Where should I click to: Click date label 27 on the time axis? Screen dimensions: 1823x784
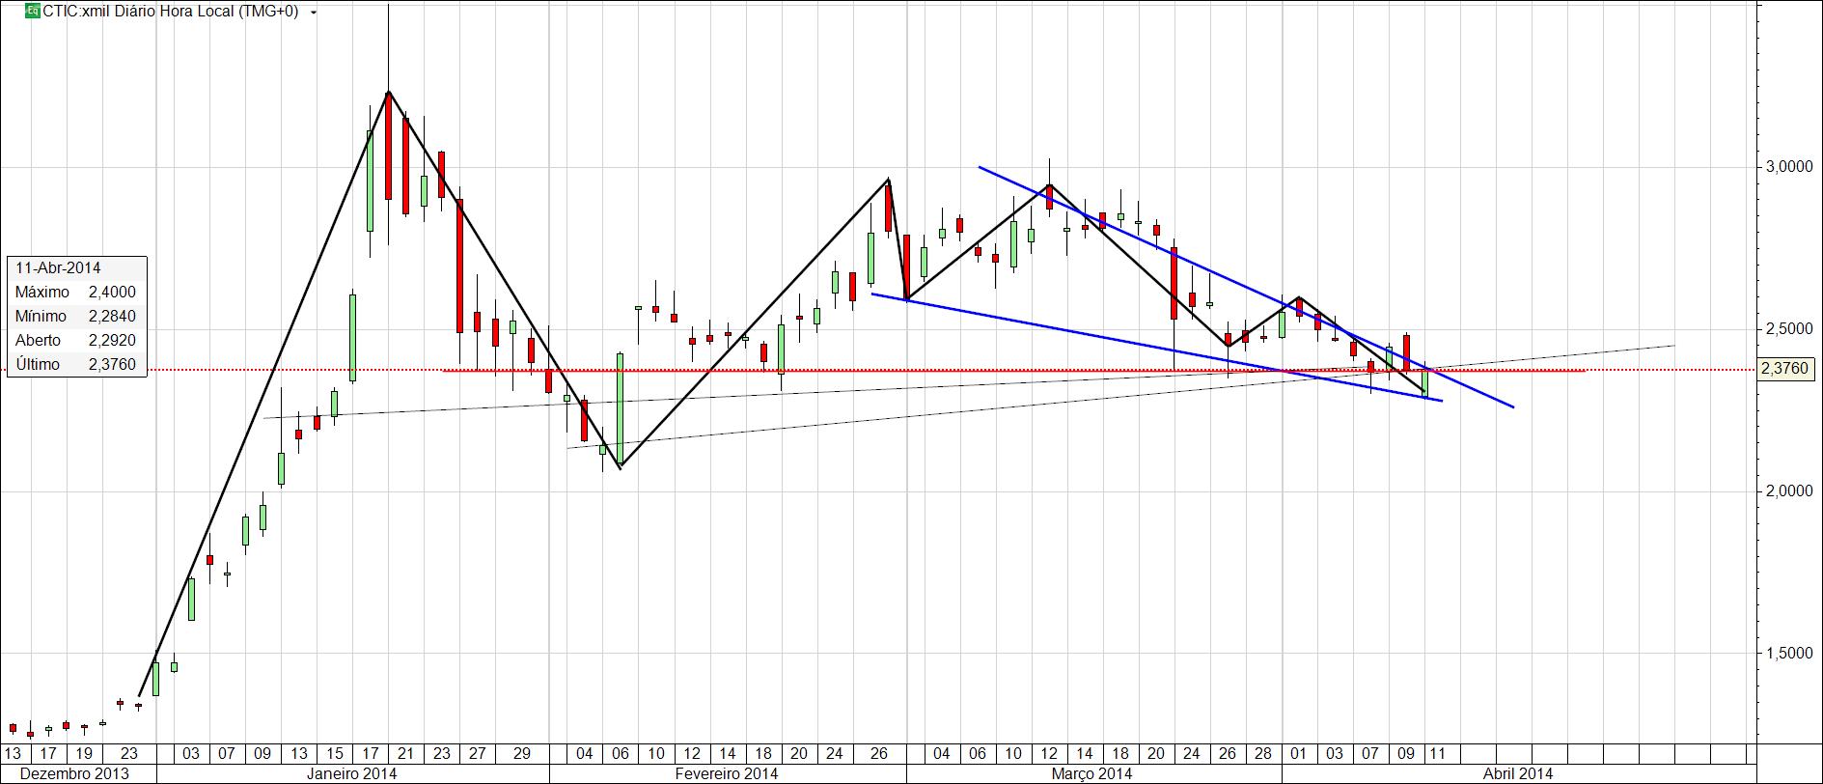click(477, 753)
